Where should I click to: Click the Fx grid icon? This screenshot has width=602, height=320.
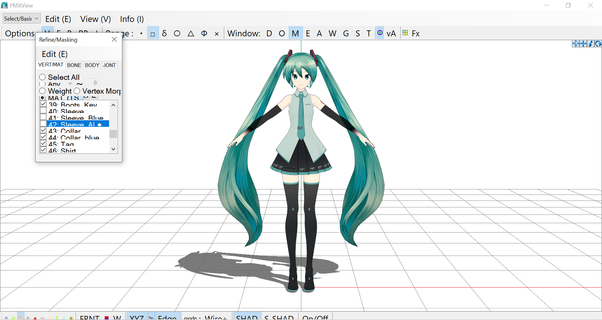pyautogui.click(x=405, y=33)
